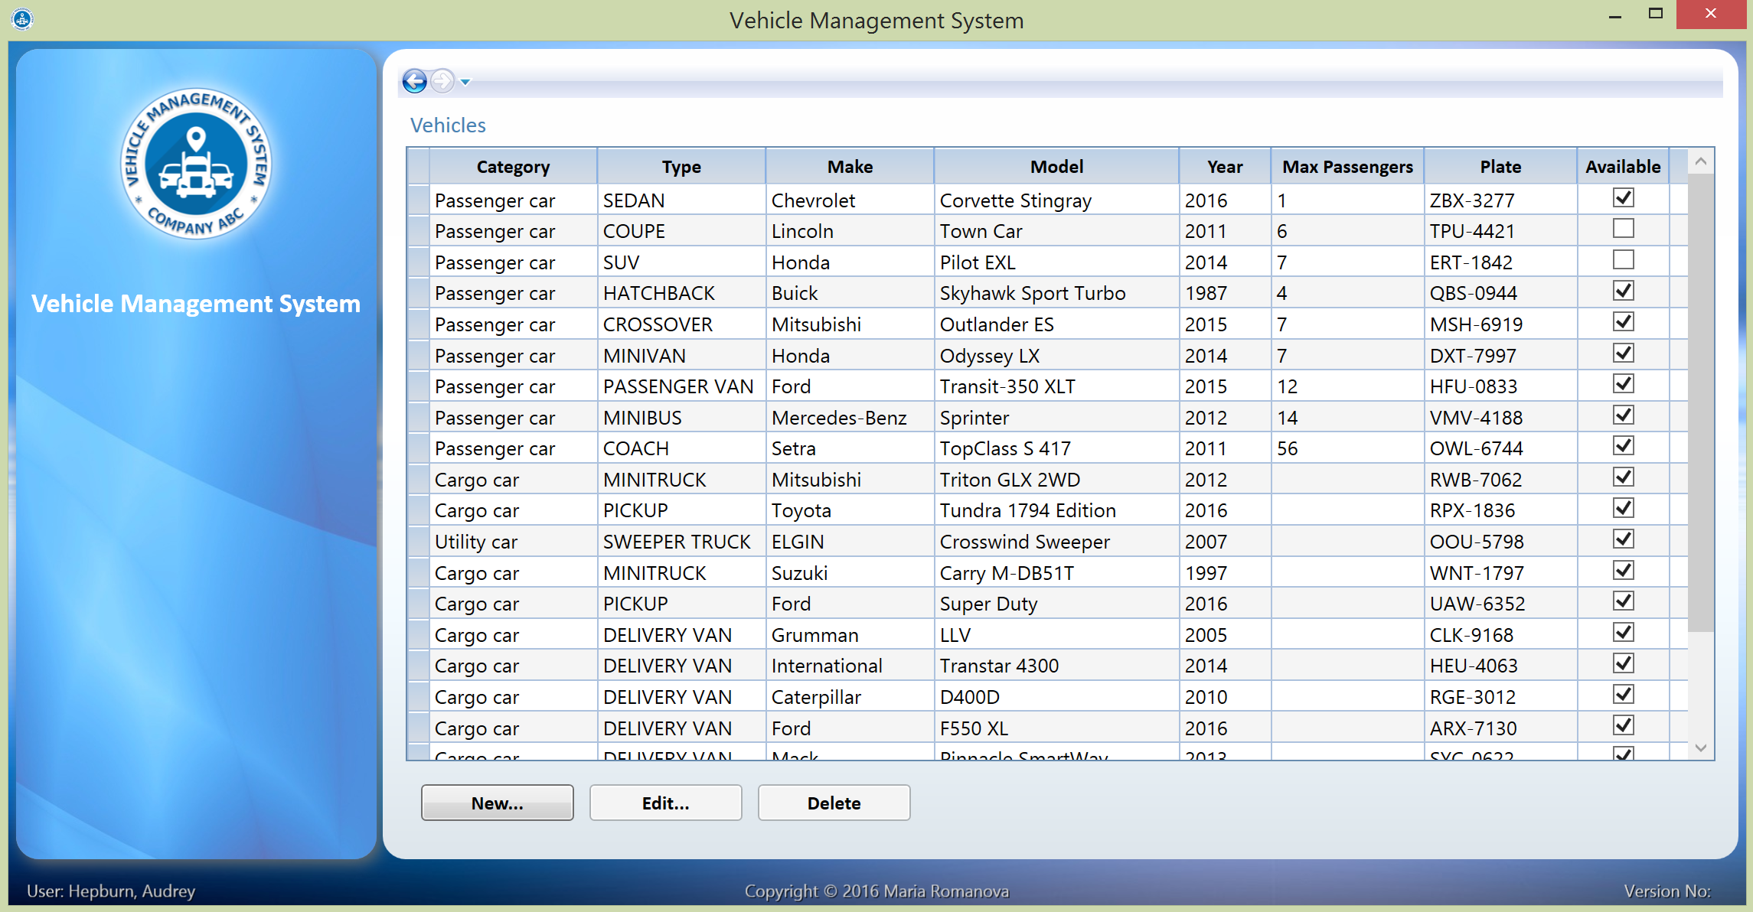The image size is (1753, 912).
Task: Check Available for Honda Pilot EXL
Action: pos(1623,260)
